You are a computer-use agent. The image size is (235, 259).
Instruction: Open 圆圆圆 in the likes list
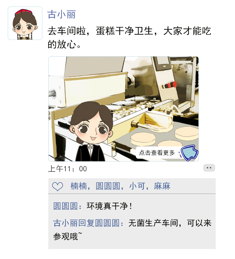[x=108, y=186]
